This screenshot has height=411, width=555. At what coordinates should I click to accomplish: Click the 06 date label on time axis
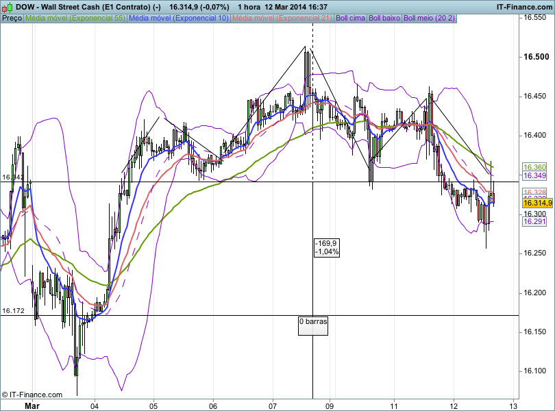tap(213, 406)
